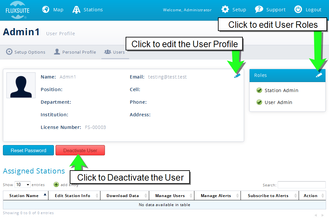Viewport: 329px width, 220px height.
Task: Focus the table Search field
Action: pos(301,185)
